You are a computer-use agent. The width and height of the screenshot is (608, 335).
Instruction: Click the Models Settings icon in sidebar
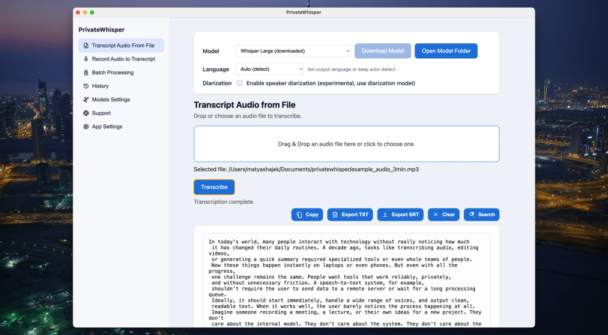coord(86,100)
